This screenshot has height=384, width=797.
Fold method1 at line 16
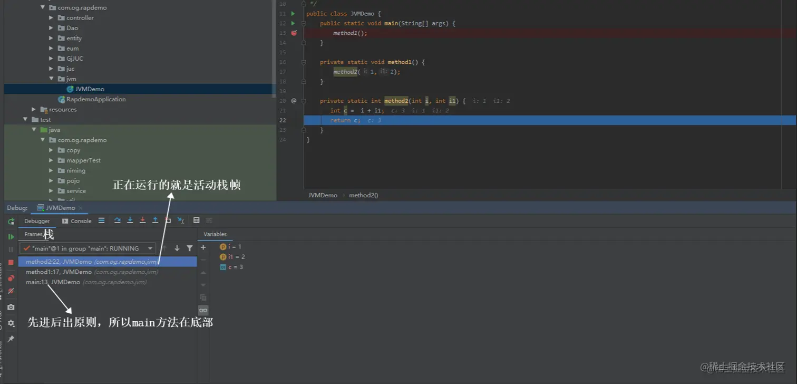click(x=304, y=62)
